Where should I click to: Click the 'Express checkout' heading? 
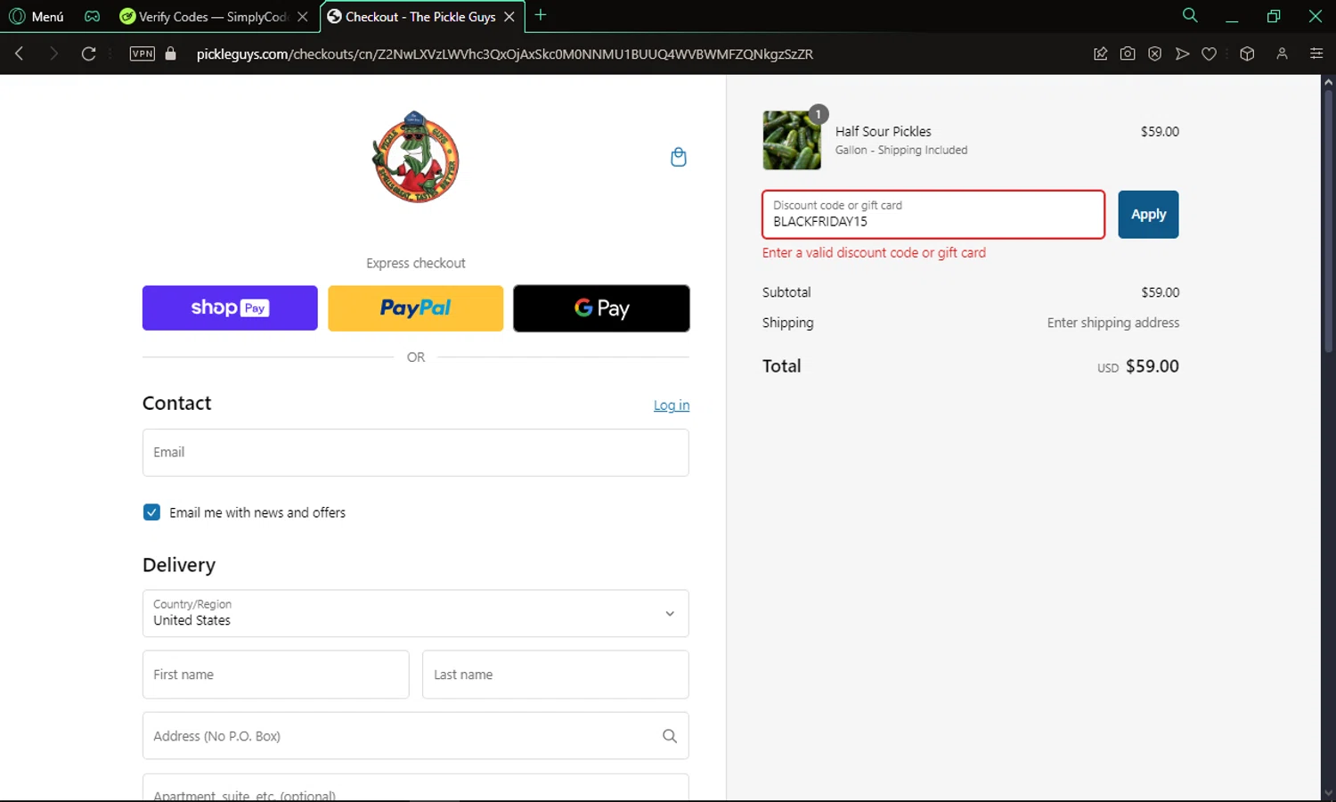[416, 263]
